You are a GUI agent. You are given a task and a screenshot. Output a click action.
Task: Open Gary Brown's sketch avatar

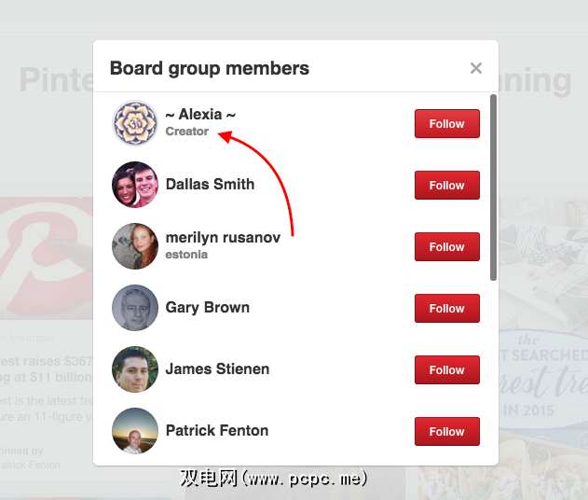135,308
